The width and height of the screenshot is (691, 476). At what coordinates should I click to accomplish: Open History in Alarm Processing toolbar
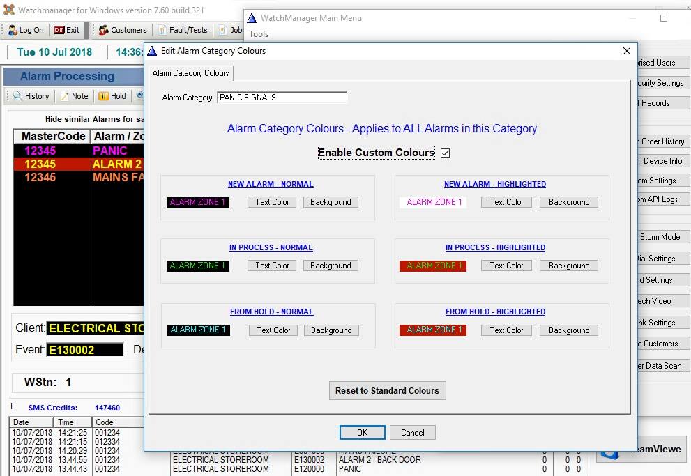pyautogui.click(x=31, y=96)
